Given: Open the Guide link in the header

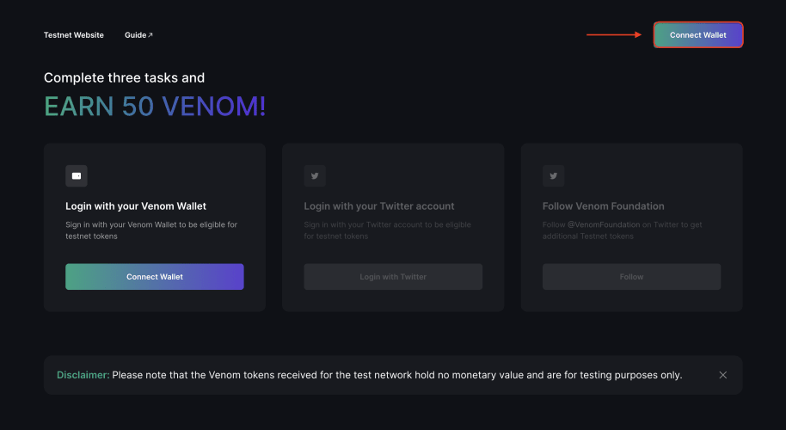Looking at the screenshot, I should tap(138, 35).
